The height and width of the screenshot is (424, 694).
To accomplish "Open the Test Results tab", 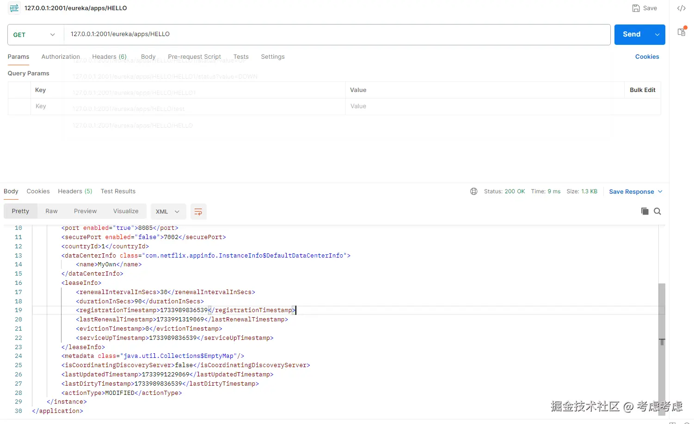I will click(118, 191).
